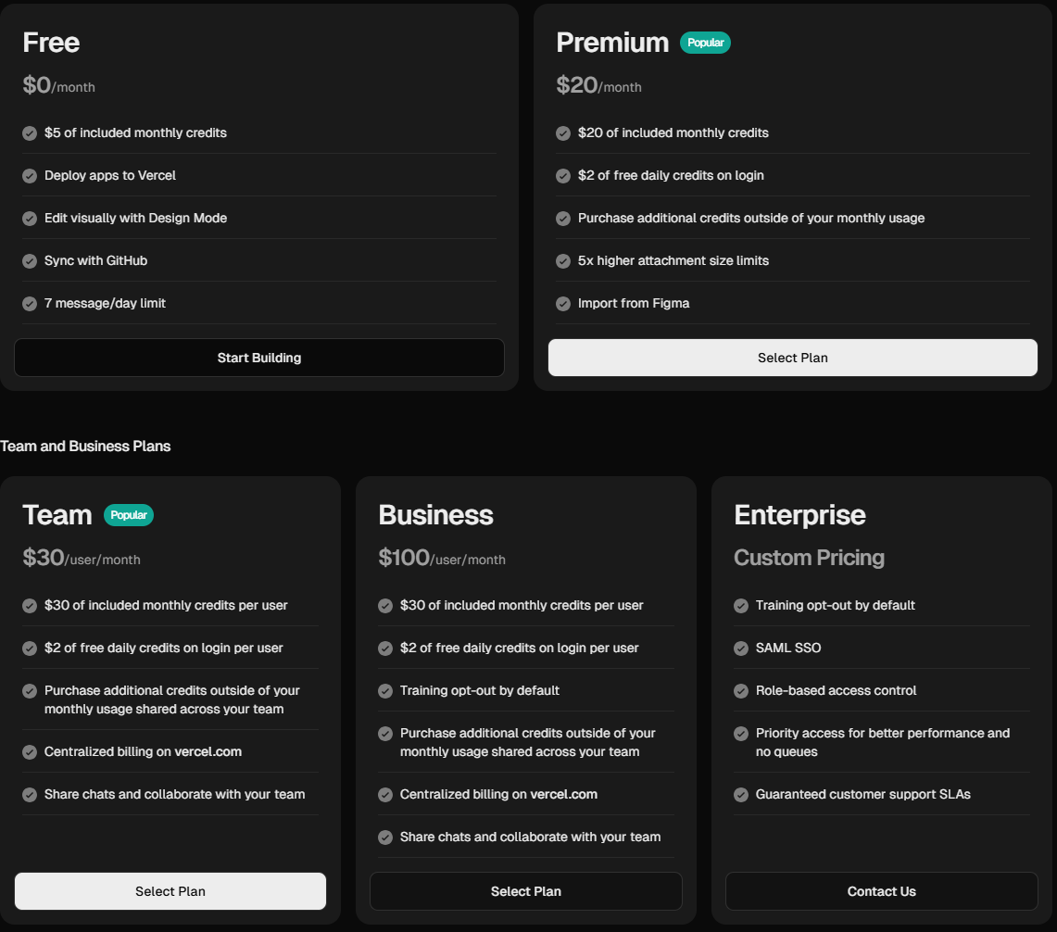The image size is (1057, 932).
Task: Click the checkmark next to 'Deploy apps to Vercel'
Action: (x=29, y=175)
